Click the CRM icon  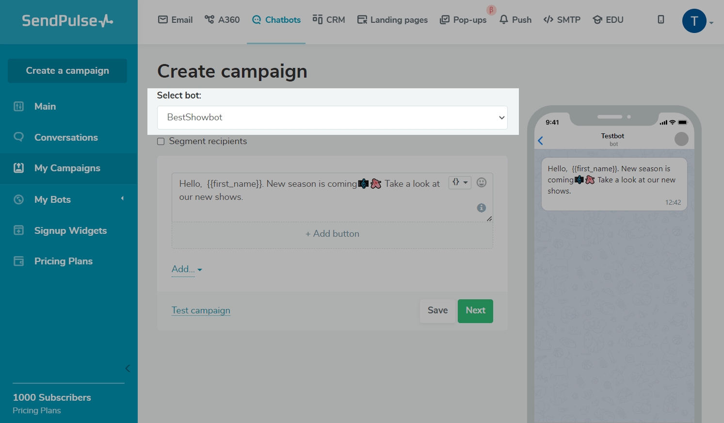[318, 19]
